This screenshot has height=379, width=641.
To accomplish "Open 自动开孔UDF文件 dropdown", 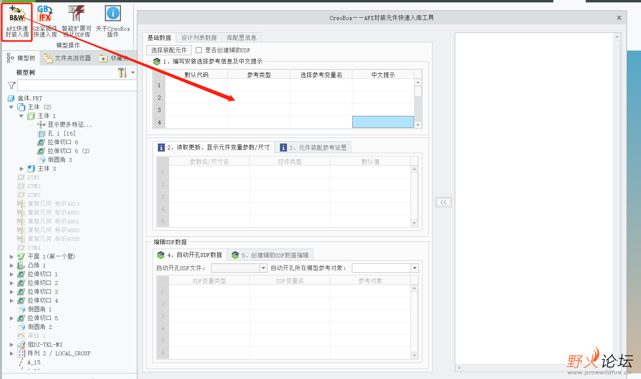I will pos(263,268).
